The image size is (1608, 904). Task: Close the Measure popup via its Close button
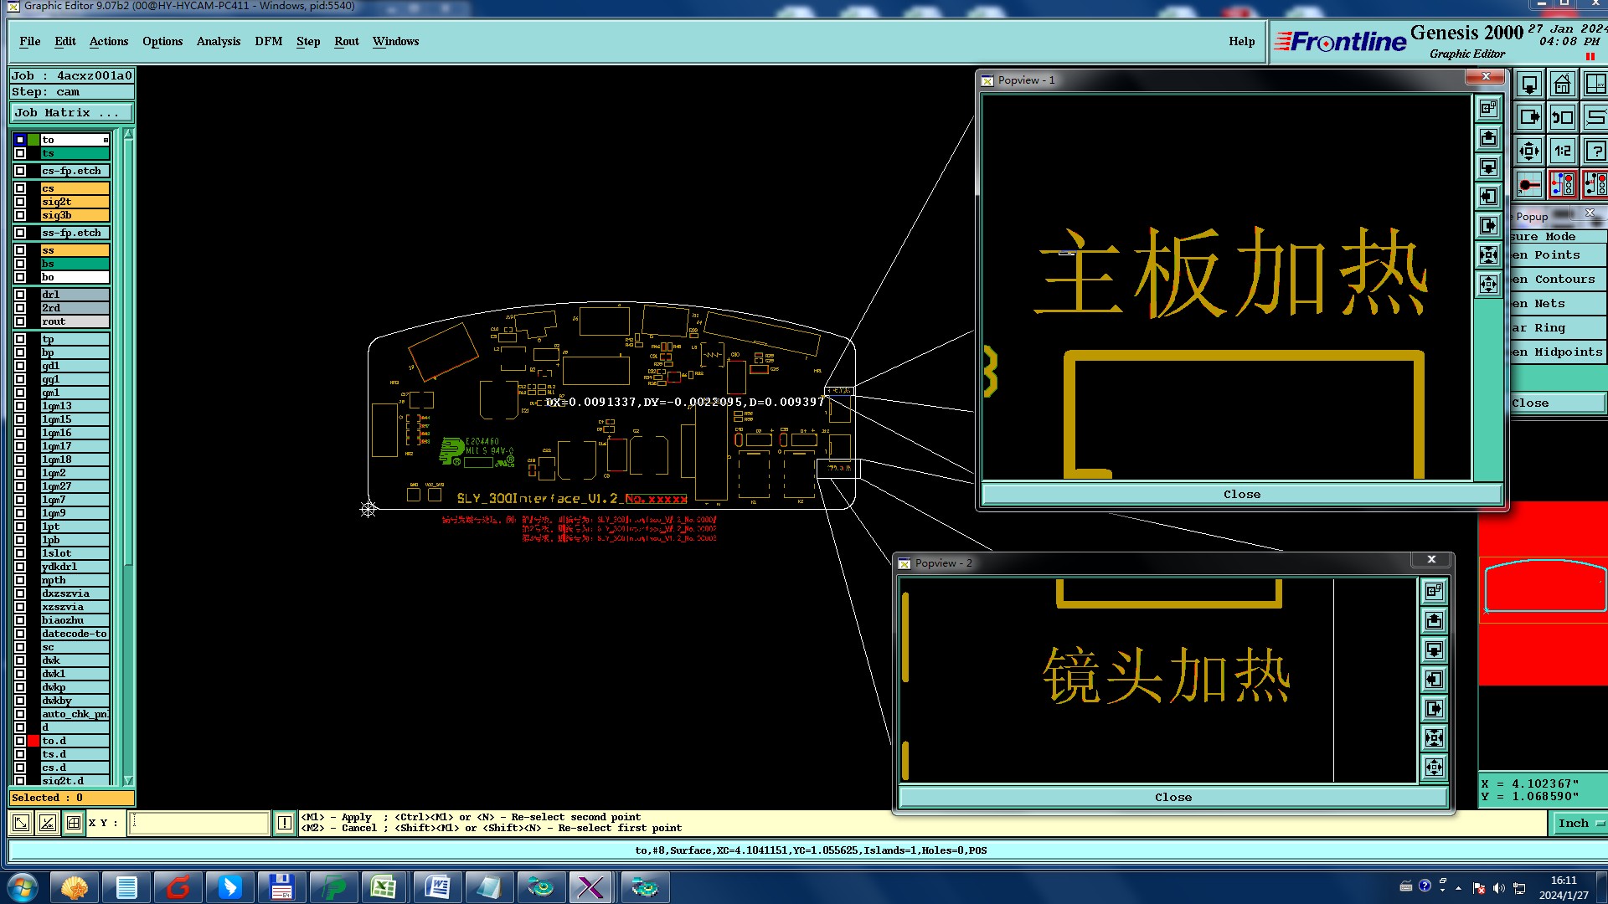[x=1559, y=403]
